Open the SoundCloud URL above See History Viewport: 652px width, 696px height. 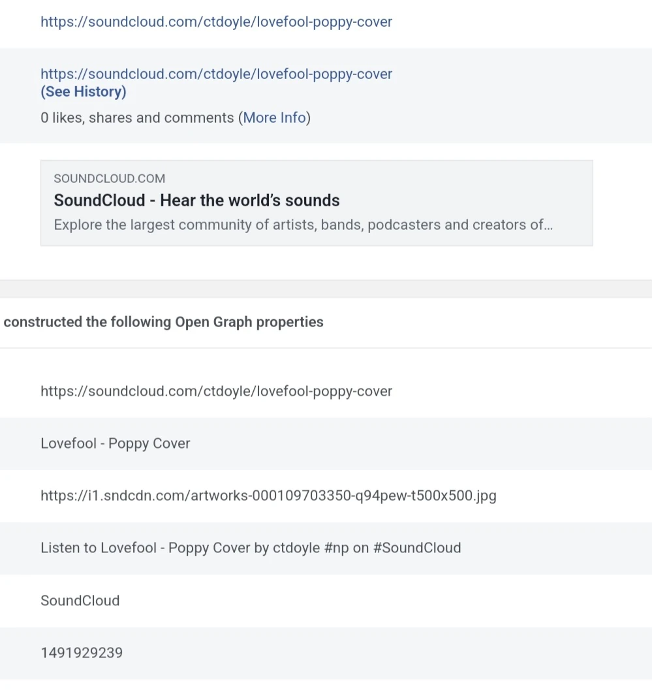pyautogui.click(x=216, y=74)
